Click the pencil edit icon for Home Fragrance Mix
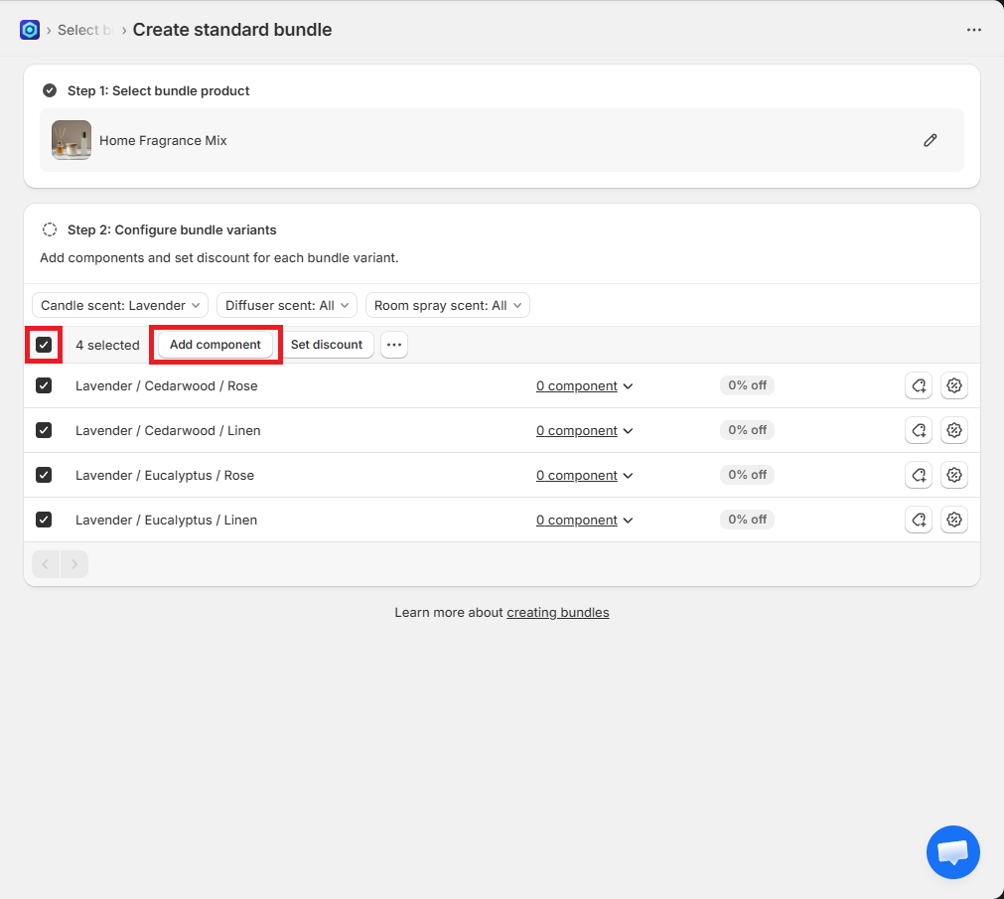The height and width of the screenshot is (899, 1004). point(930,140)
